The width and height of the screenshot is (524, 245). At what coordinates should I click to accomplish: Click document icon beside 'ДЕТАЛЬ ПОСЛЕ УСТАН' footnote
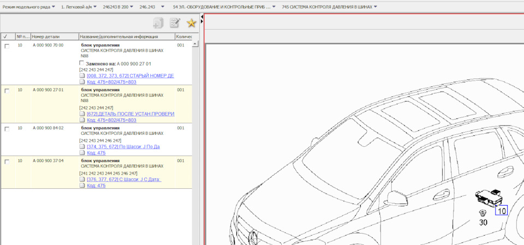tap(82, 114)
